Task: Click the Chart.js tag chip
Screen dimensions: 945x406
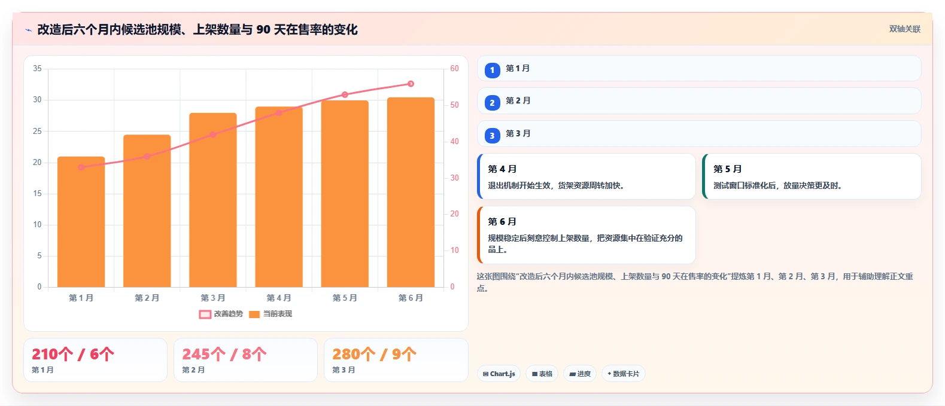Action: 499,374
